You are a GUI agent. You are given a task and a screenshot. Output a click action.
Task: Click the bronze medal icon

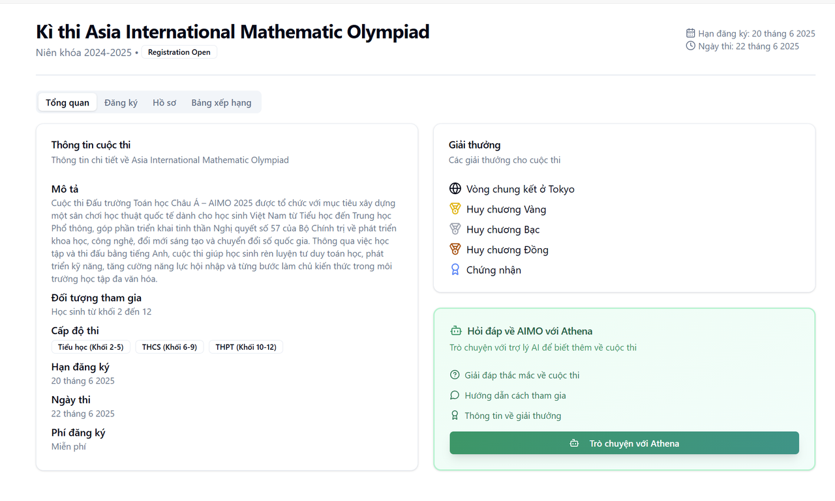455,250
